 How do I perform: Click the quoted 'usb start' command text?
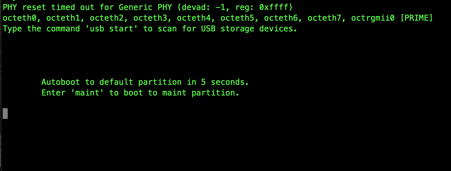pyautogui.click(x=112, y=29)
